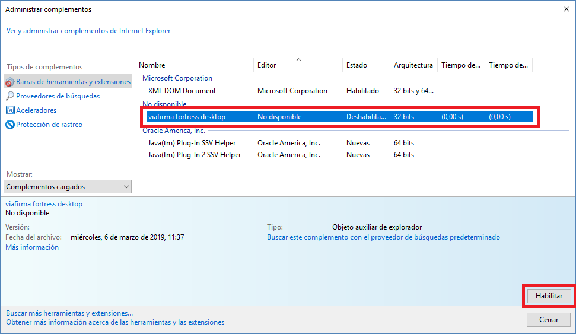Select Java(tm) Plug-In SSV Helper row
This screenshot has width=576, height=334.
(340, 143)
